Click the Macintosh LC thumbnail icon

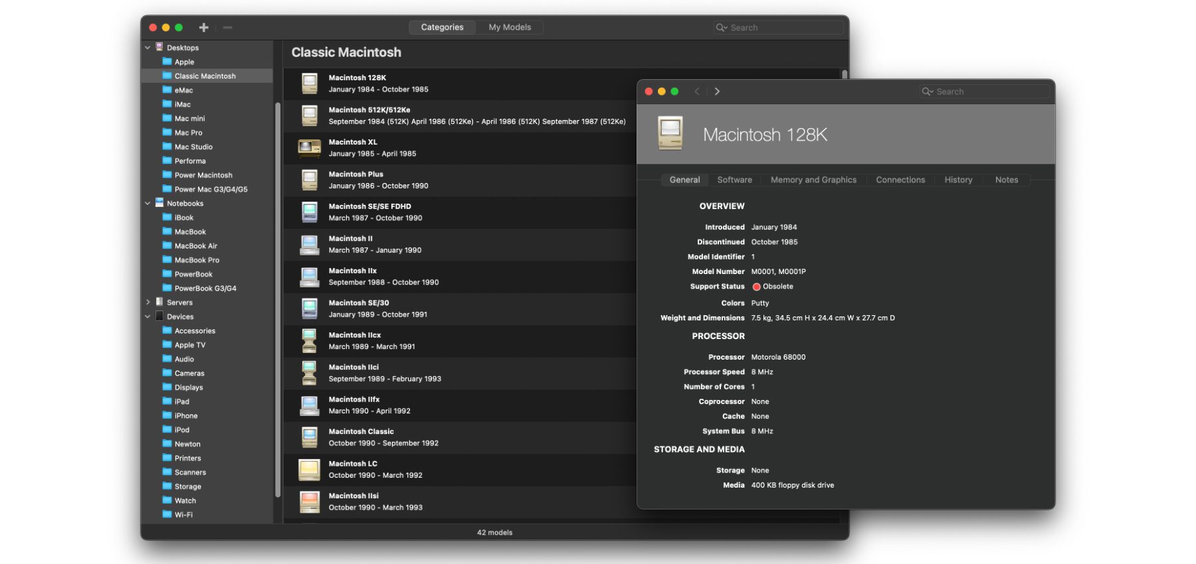point(309,470)
